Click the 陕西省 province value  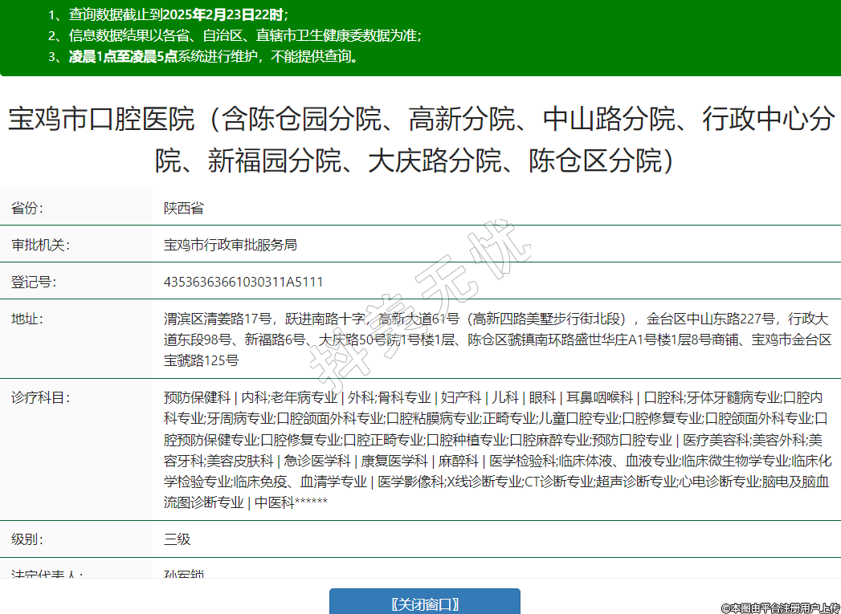184,209
